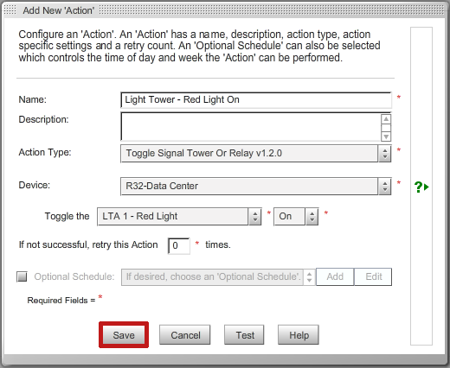Click the Save button
This screenshot has height=368, width=450.
(x=124, y=335)
